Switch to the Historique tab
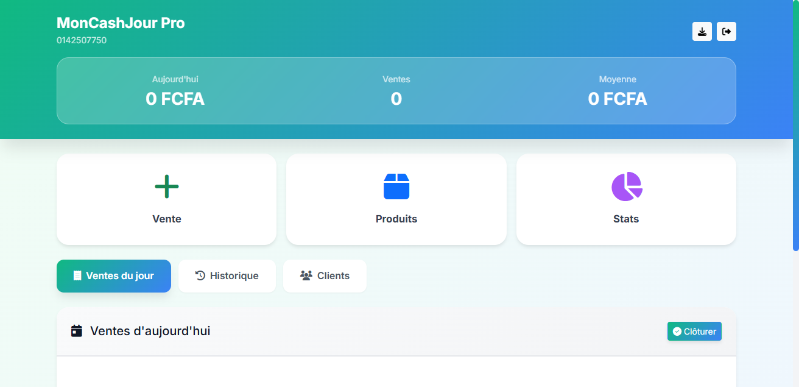The image size is (799, 387). tap(227, 276)
